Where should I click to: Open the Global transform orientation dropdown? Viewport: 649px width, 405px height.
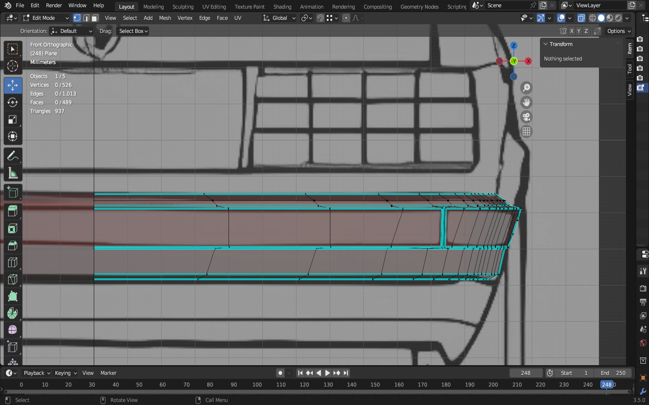click(x=279, y=18)
